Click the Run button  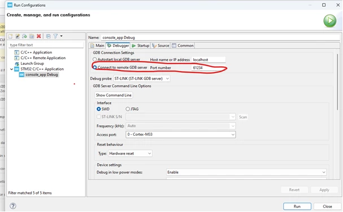297,206
